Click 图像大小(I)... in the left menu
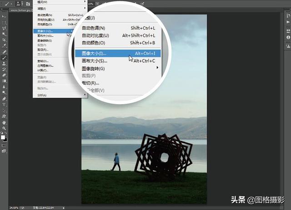Screen dimensions: 291x210 [54, 31]
